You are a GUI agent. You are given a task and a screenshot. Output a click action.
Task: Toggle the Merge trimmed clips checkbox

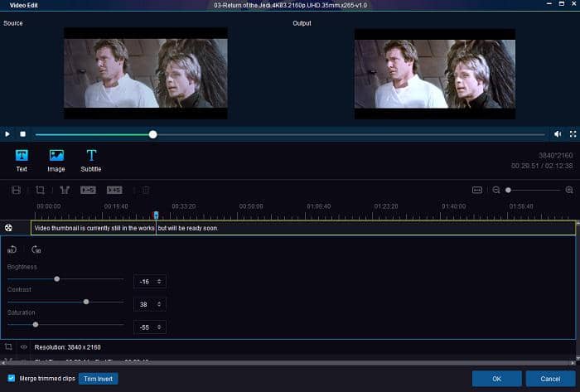tap(12, 378)
